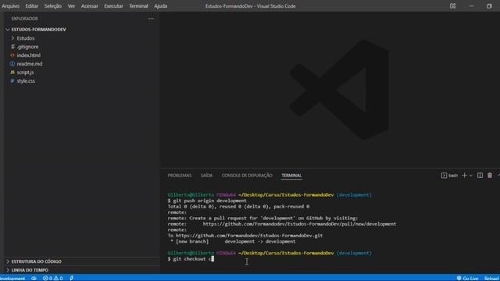The image size is (500, 281).
Task: Click terminal input line with git checkout
Action: [x=191, y=259]
